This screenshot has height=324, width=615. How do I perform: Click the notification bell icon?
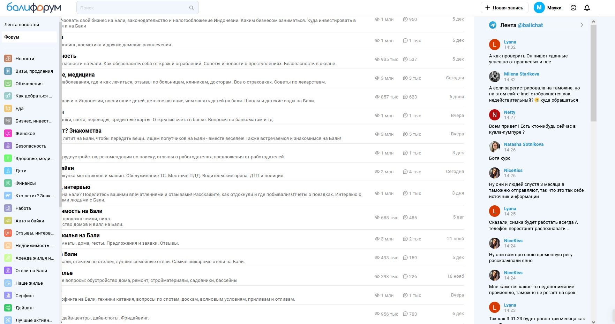click(x=587, y=8)
